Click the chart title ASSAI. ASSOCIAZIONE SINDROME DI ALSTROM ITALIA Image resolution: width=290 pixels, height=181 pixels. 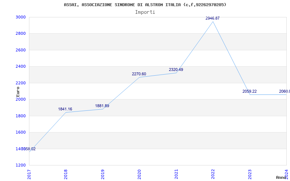pyautogui.click(x=145, y=5)
